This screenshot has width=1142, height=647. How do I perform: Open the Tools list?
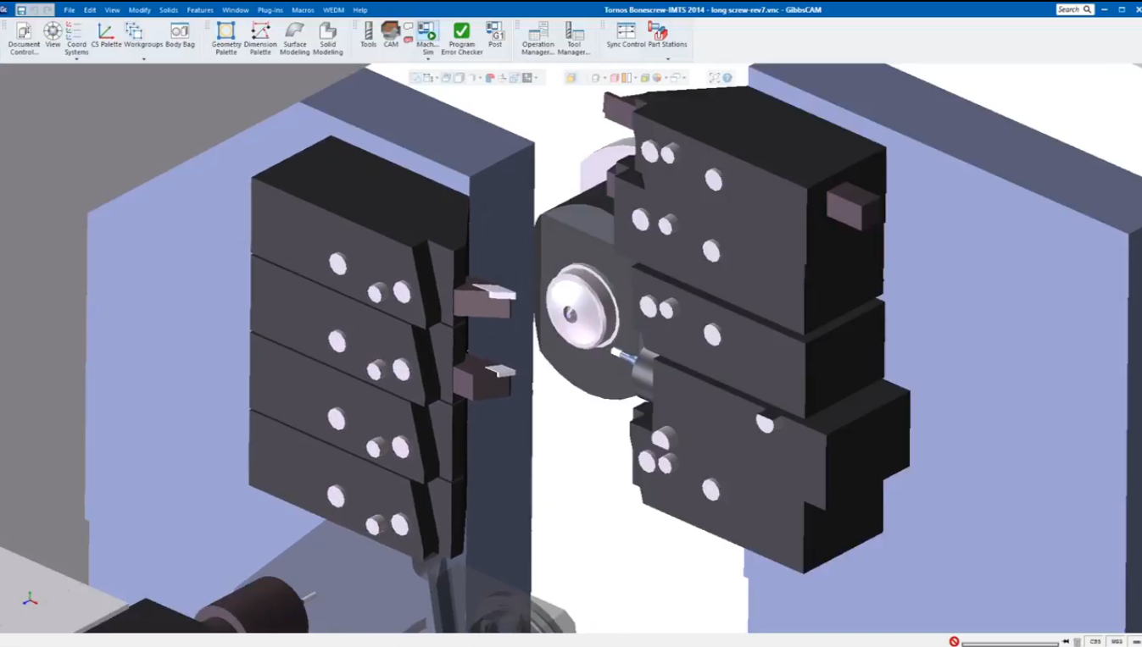368,36
